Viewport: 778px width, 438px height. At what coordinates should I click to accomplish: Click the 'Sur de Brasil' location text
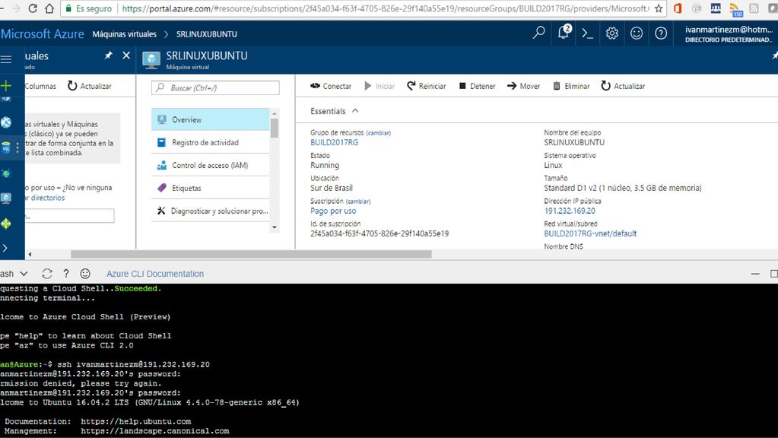coord(332,188)
